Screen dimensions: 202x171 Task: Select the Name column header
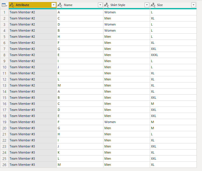(80, 5)
